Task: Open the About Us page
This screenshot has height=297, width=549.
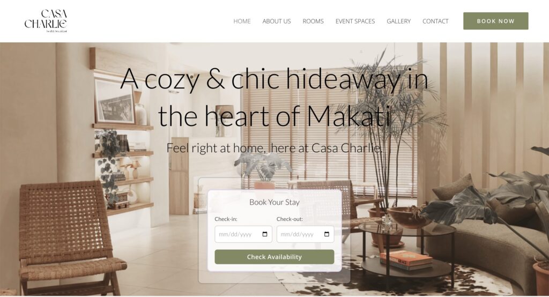Action: 277,21
